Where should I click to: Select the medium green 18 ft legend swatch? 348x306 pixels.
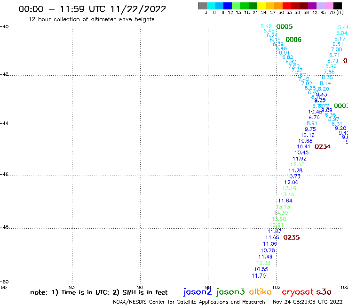pos(245,6)
